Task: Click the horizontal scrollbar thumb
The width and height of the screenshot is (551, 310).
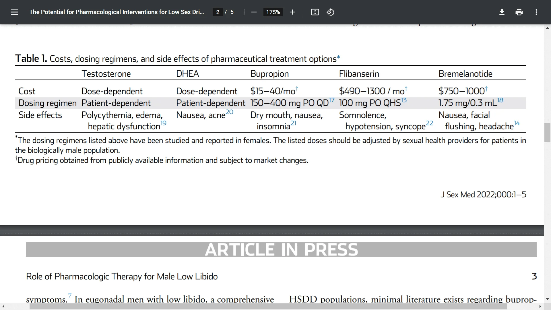Action: [x=268, y=307]
